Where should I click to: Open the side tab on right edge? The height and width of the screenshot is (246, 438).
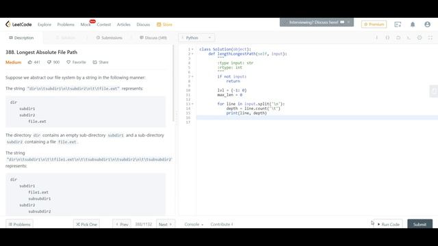pyautogui.click(x=434, y=91)
